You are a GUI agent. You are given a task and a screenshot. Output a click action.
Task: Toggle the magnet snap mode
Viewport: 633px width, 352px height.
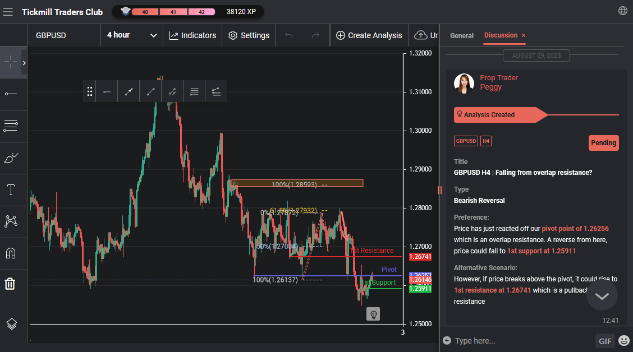11,253
